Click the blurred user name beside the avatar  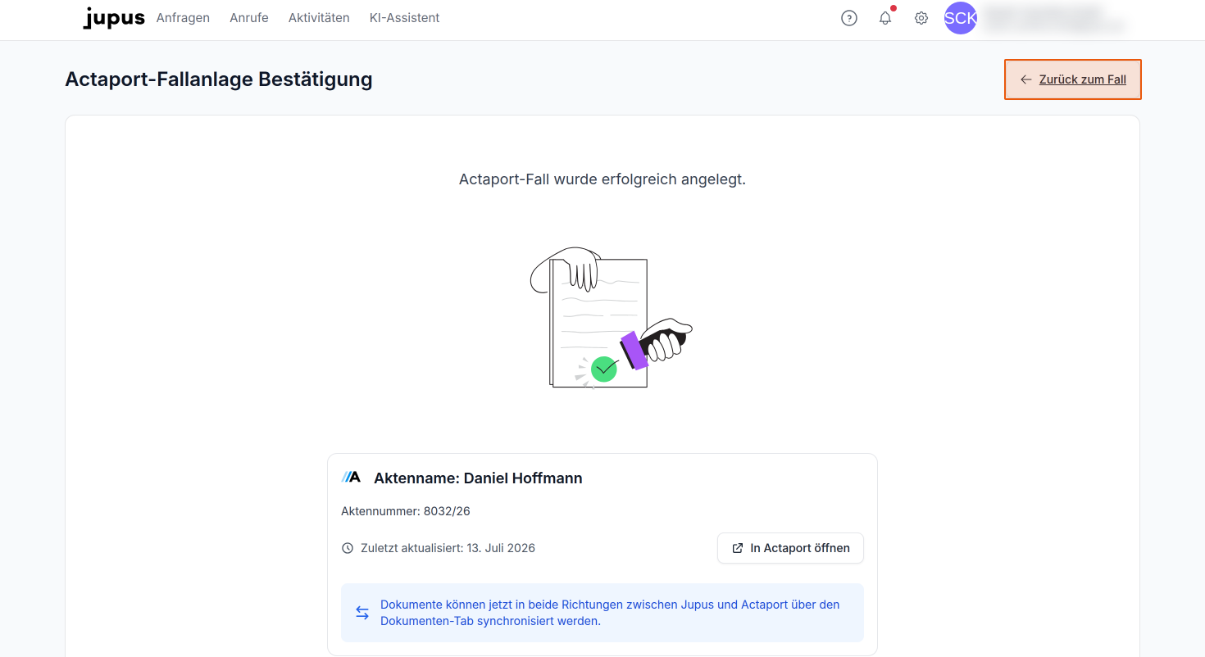[1053, 19]
